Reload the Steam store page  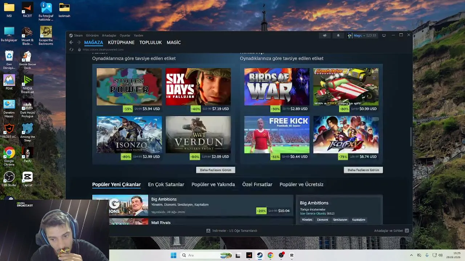click(x=71, y=50)
